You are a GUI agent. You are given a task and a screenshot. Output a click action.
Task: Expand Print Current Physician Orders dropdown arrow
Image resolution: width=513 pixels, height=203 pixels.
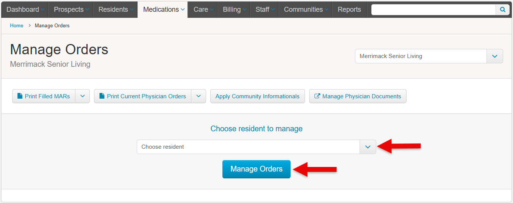click(x=199, y=96)
